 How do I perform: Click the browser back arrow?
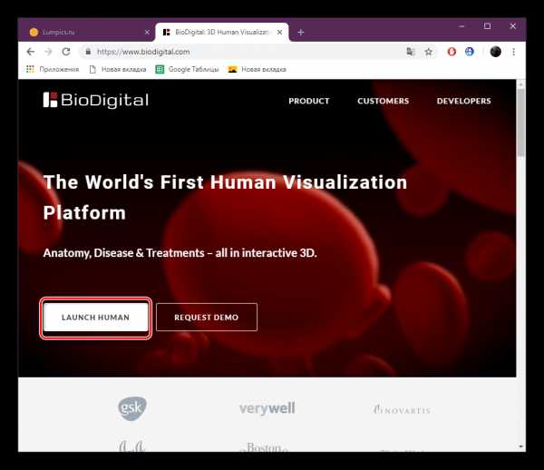click(x=30, y=52)
